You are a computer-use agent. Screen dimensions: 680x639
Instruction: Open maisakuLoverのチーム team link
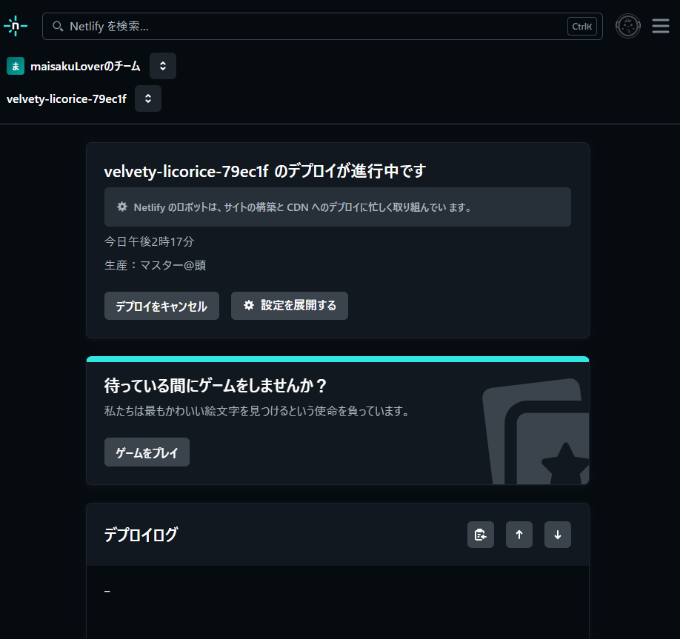[85, 66]
